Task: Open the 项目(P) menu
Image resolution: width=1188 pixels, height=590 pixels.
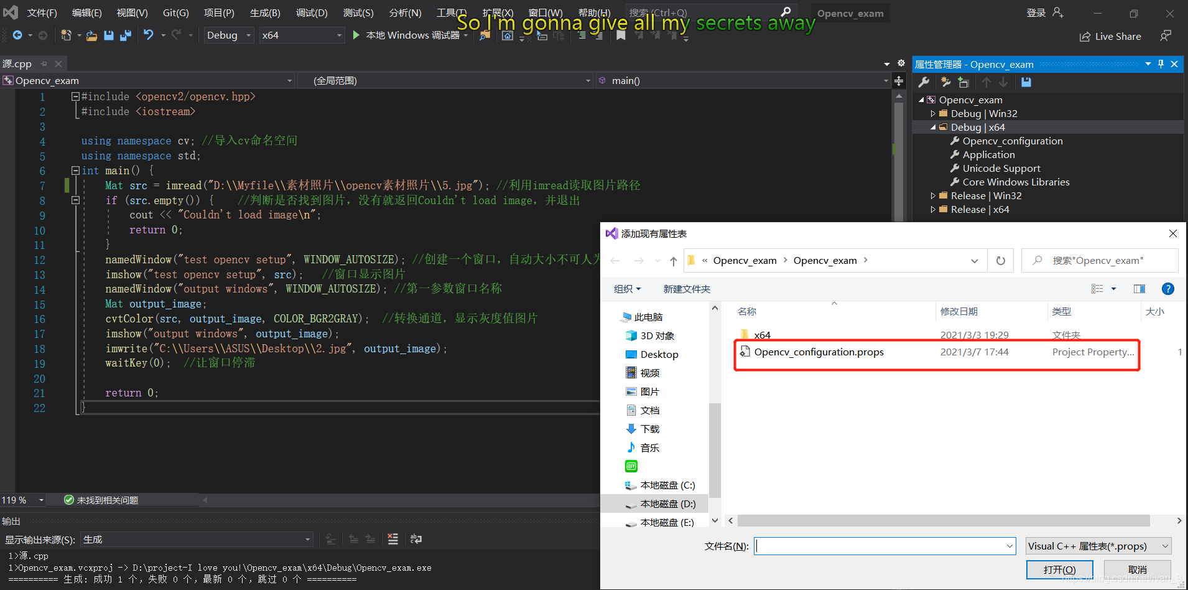Action: coord(219,13)
